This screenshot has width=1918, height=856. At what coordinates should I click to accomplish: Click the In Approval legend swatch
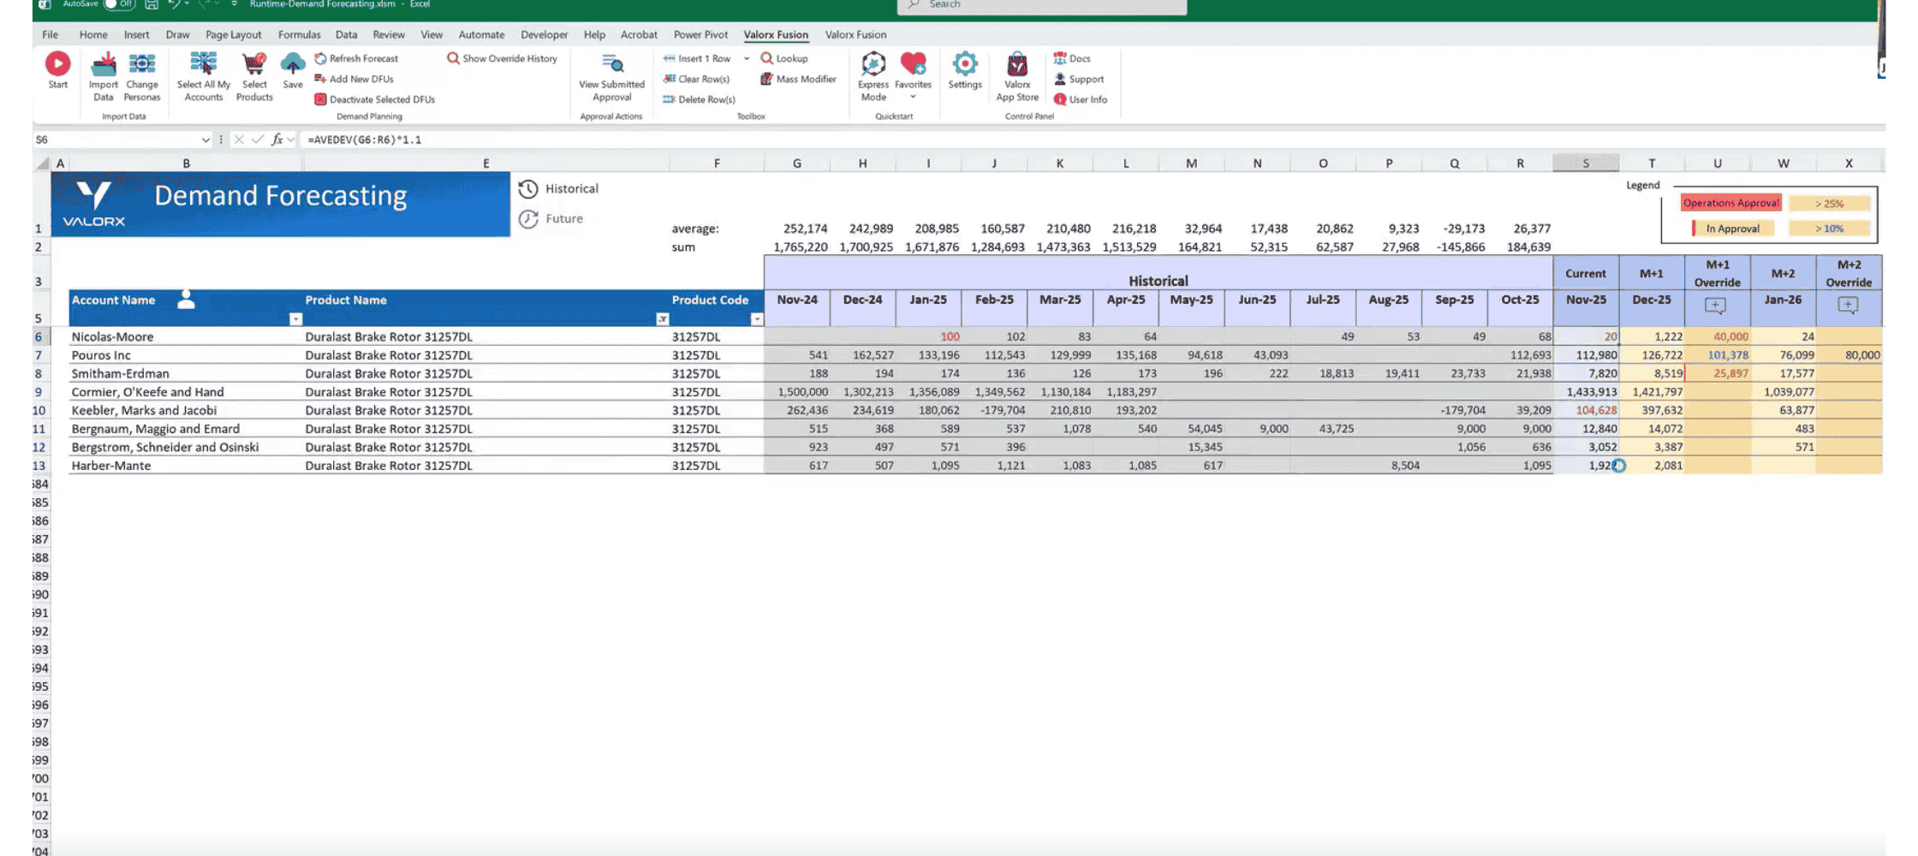[1732, 229]
